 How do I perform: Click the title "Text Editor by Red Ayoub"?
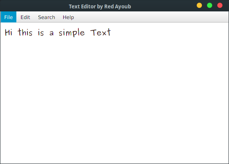pos(100,6)
